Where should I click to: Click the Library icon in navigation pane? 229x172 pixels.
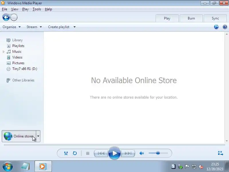coord(9,40)
